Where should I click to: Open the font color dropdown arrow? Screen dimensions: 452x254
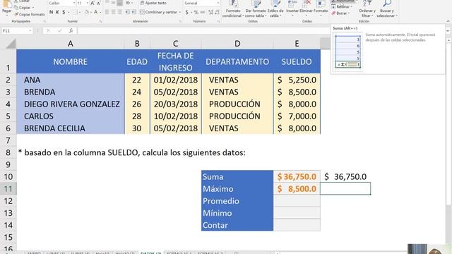[100, 12]
